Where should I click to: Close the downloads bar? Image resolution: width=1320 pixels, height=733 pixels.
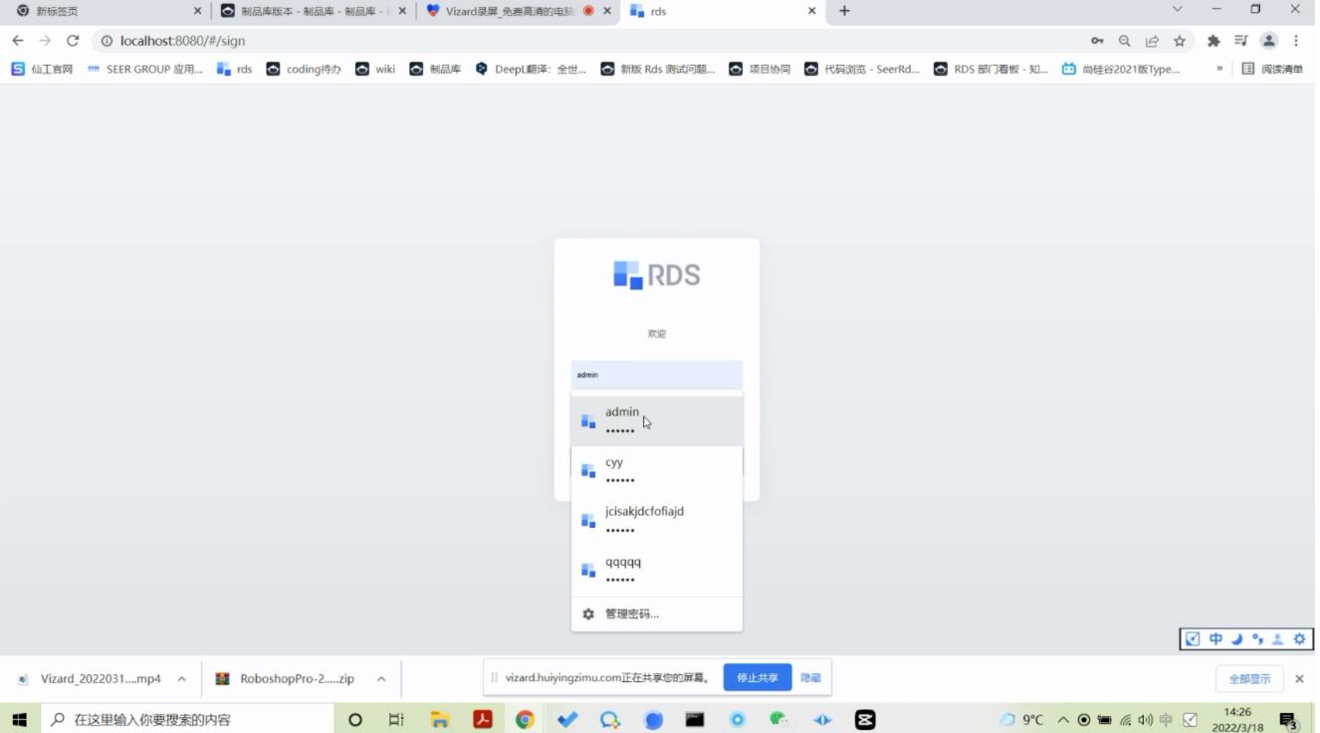coord(1299,678)
